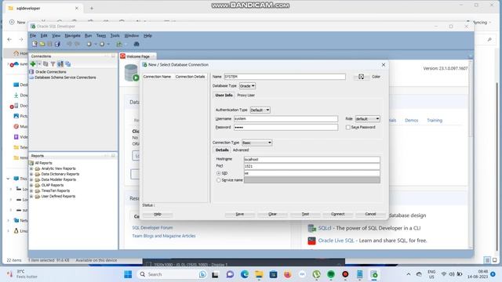Image resolution: width=502 pixels, height=282 pixels.
Task: Click the New file toolbar icon
Action: point(35,44)
